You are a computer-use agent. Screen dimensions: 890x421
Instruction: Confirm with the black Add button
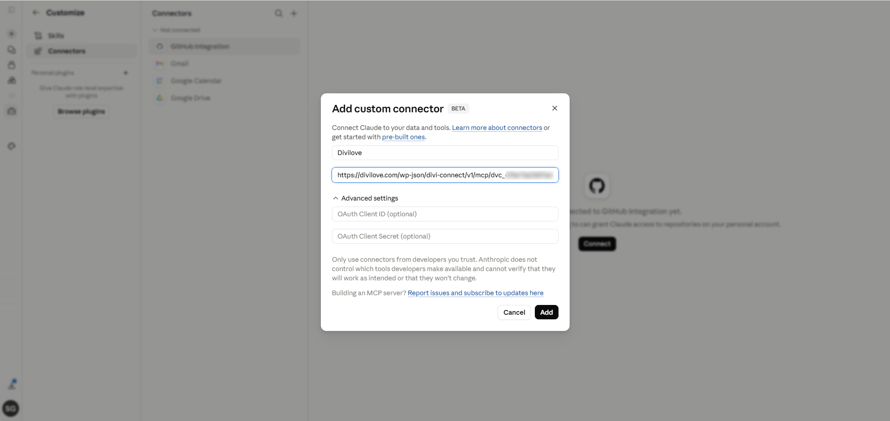(546, 312)
